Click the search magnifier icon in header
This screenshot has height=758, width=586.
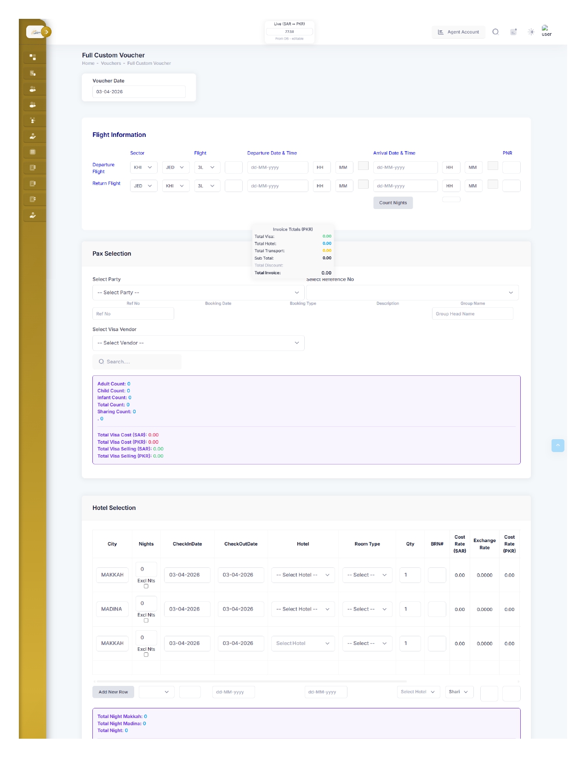(x=495, y=32)
